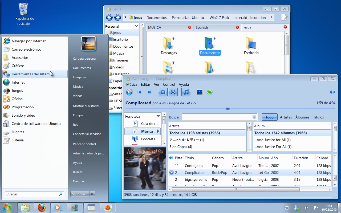Open Podcasts in the Fonoteca sidebar
The width and height of the screenshot is (341, 213).
143,139
